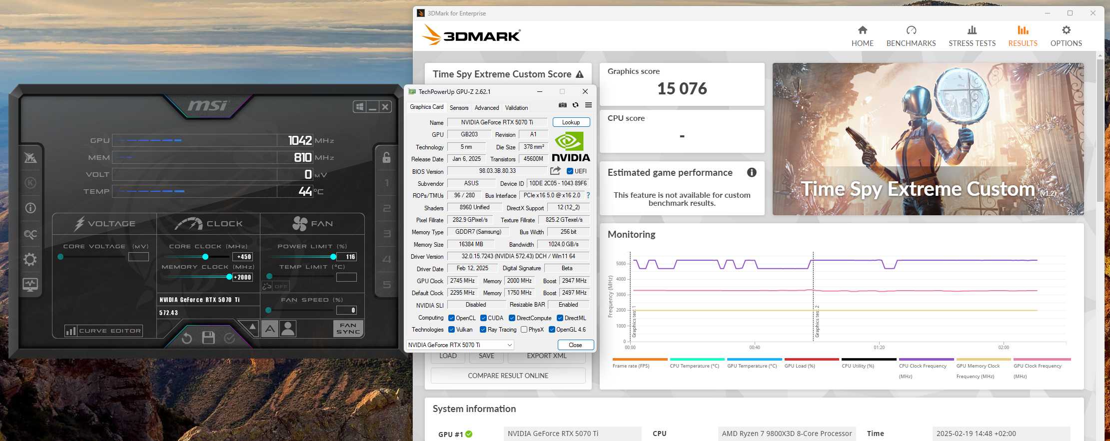The image size is (1110, 441).
Task: Click the Afterburner fighter jet logo icon
Action: pyautogui.click(x=30, y=157)
